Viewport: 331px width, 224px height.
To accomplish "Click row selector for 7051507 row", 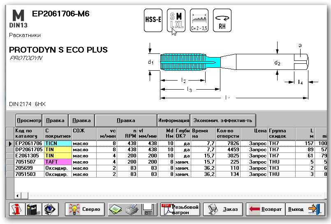I will [x=10, y=162].
